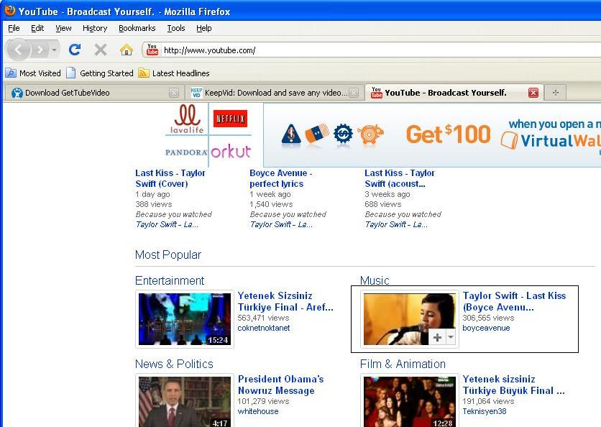Open Last Kiss - Taylor Swift (Cover) video
This screenshot has height=427, width=601.
170,178
